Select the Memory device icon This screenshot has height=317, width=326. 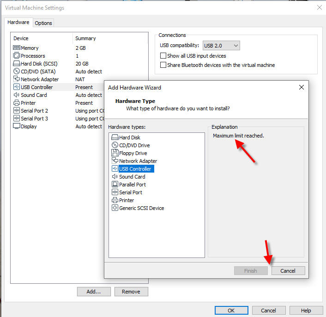[x=17, y=48]
